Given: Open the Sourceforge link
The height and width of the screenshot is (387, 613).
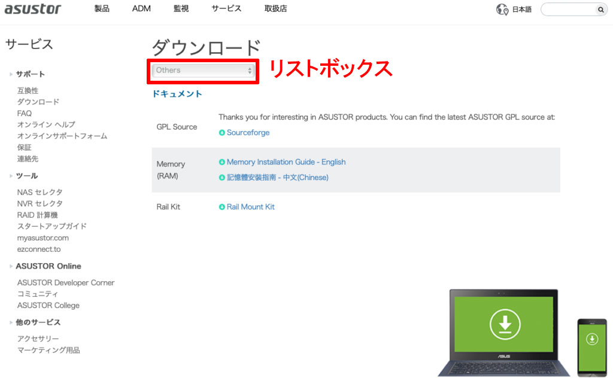Looking at the screenshot, I should tap(248, 133).
